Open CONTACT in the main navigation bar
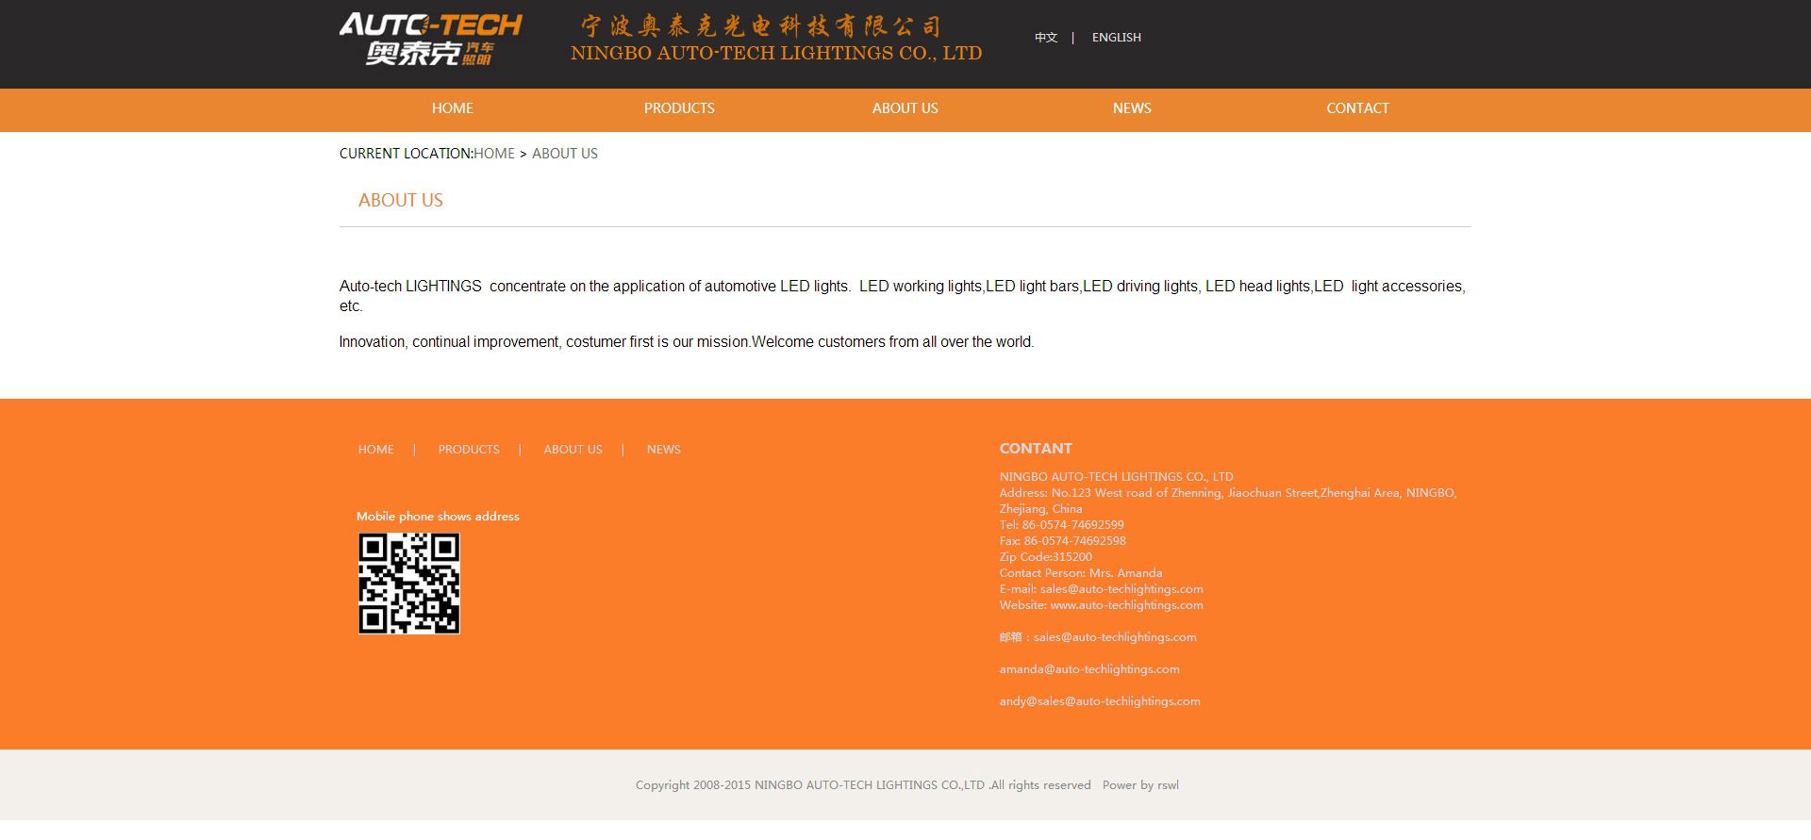Screen dimensions: 1811x840 (1357, 108)
